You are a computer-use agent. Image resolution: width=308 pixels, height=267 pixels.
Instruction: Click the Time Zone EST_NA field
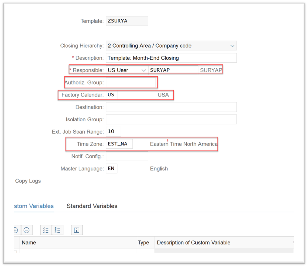pos(119,144)
